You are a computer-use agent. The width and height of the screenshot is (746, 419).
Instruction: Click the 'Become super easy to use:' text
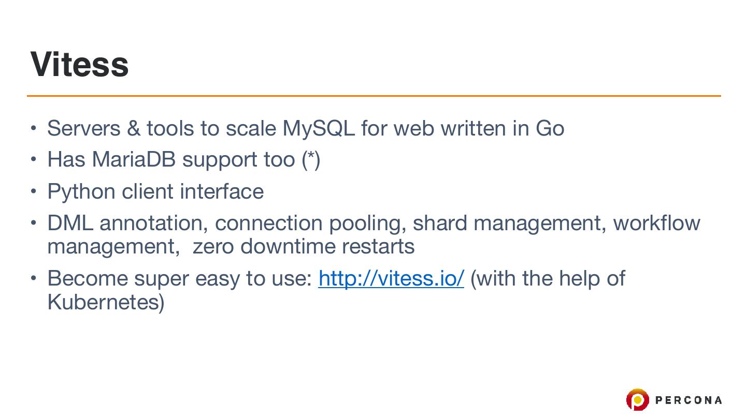click(179, 278)
